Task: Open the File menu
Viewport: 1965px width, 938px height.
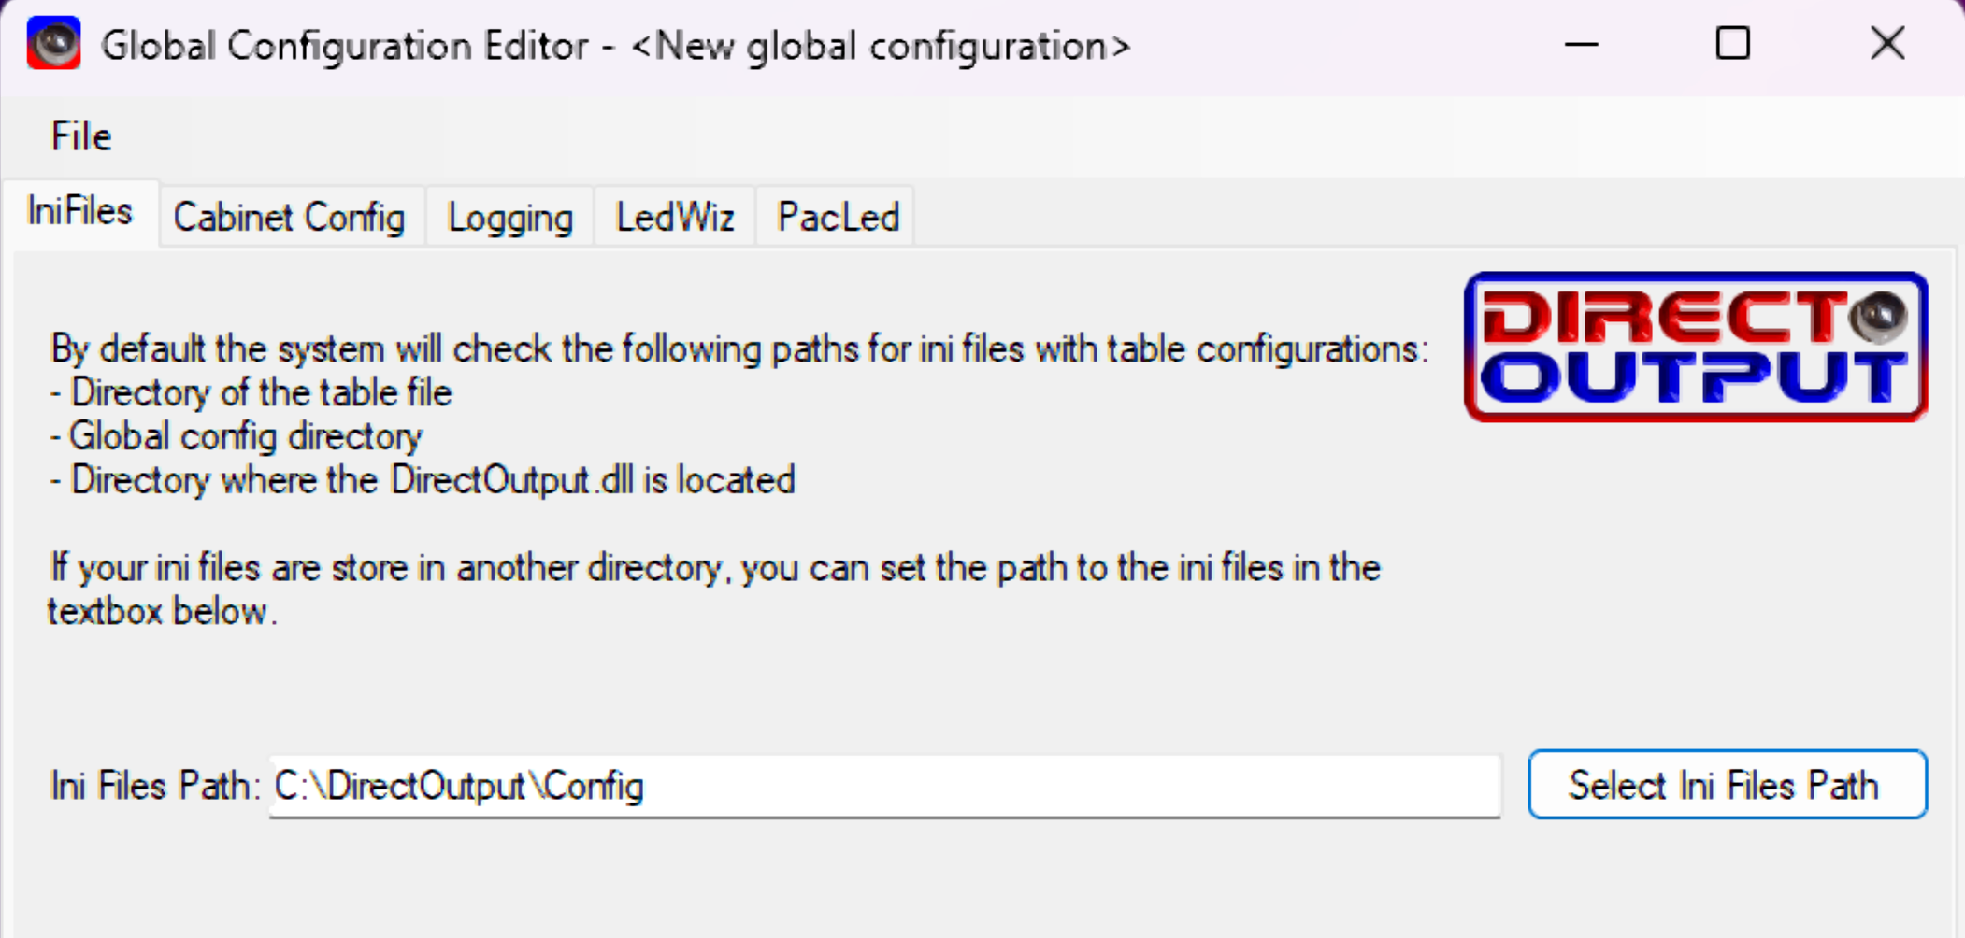Action: coord(80,135)
